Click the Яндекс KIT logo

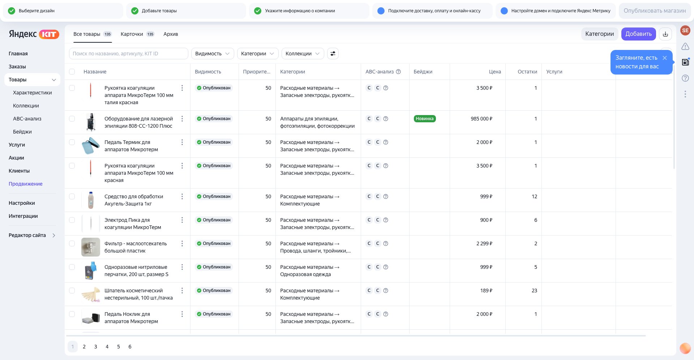pos(34,34)
